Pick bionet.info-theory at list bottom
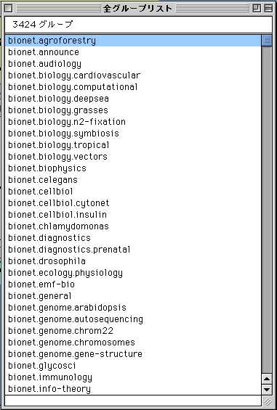Viewport: 277px width, 410px height. coord(133,389)
